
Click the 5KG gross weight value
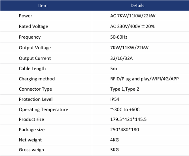(115, 150)
